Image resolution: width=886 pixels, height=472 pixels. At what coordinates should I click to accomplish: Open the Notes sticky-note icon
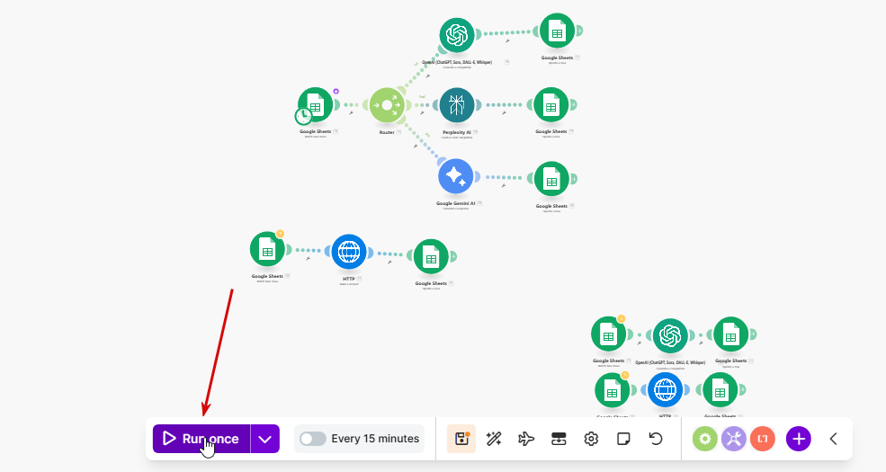(623, 439)
